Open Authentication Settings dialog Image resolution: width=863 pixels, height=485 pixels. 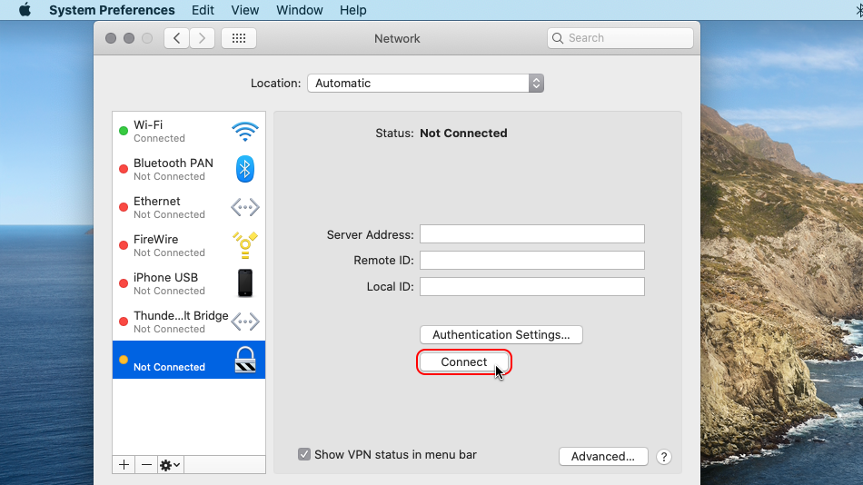pyautogui.click(x=501, y=334)
